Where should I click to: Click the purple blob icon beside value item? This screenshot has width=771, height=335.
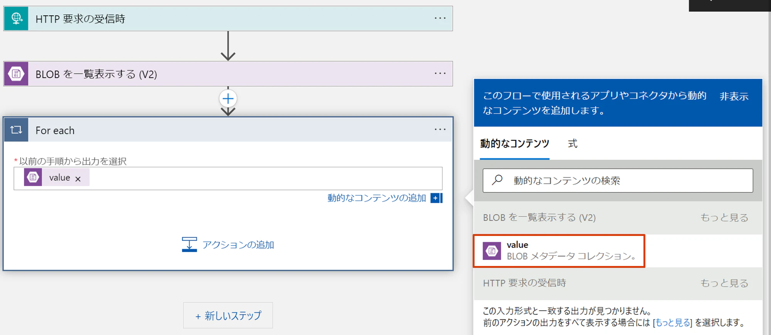tap(492, 251)
